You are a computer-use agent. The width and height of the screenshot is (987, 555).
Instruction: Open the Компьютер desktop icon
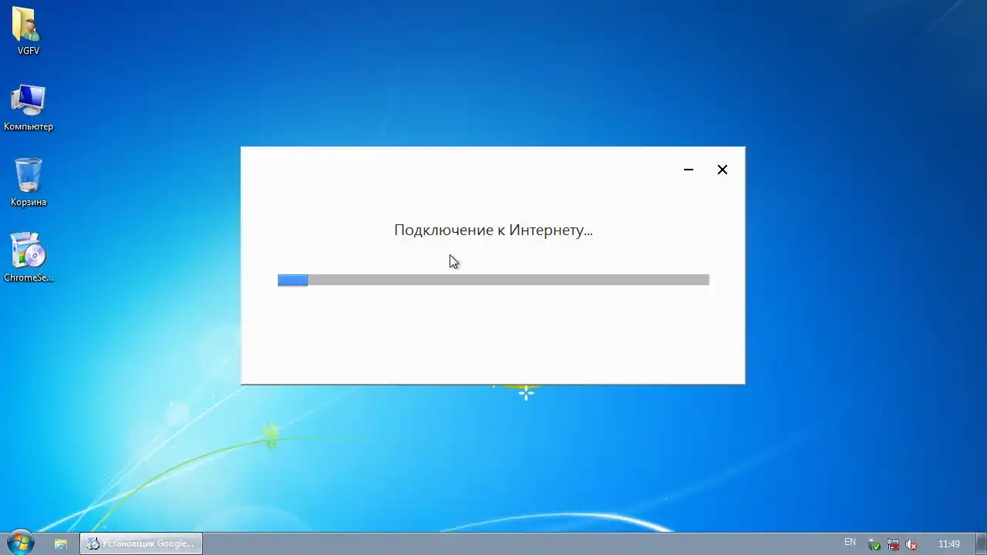pyautogui.click(x=29, y=107)
